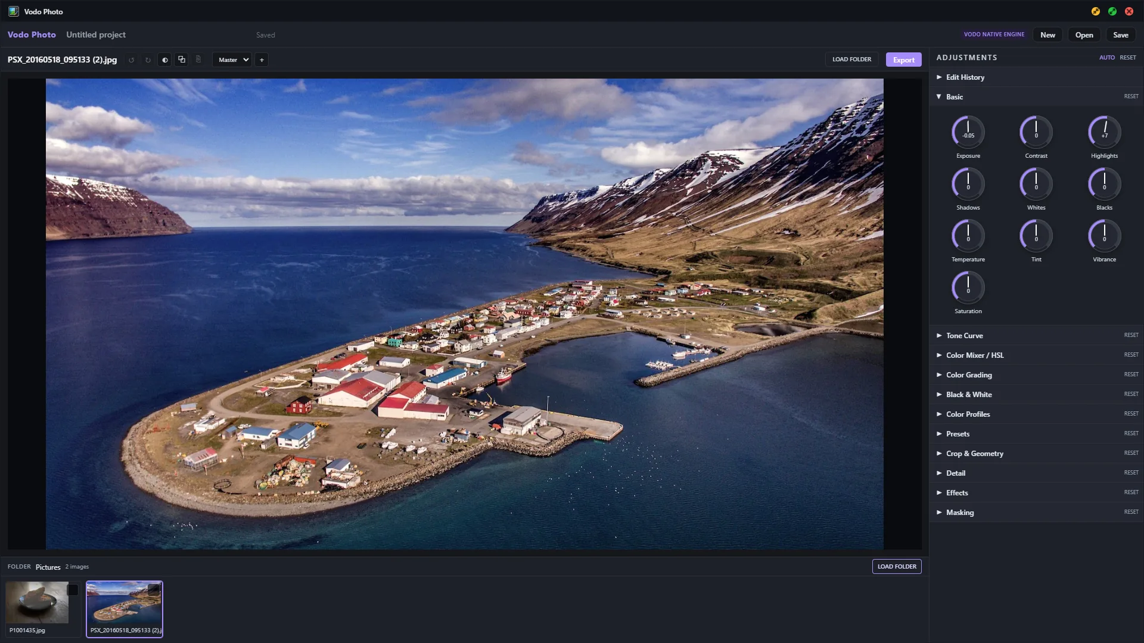Reset the Basic section
The width and height of the screenshot is (1144, 643).
pos(1131,96)
